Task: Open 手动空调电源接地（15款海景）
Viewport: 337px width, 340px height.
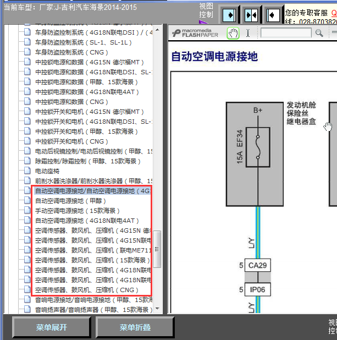Action: pos(78,211)
